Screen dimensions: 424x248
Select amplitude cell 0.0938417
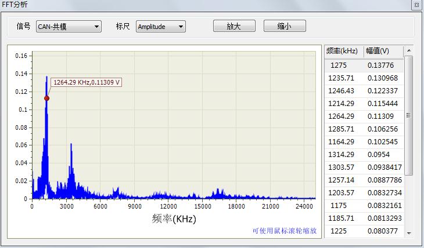385,167
